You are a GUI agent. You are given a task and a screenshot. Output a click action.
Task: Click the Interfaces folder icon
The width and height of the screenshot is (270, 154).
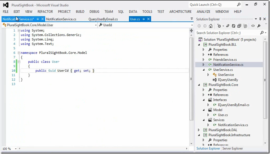[210, 100]
